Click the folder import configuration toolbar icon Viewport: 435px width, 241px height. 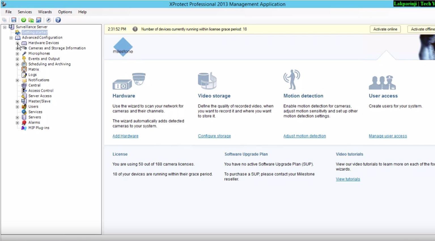(31, 20)
